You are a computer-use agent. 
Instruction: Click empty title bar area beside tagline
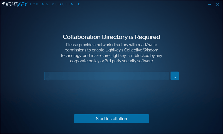[139, 4]
